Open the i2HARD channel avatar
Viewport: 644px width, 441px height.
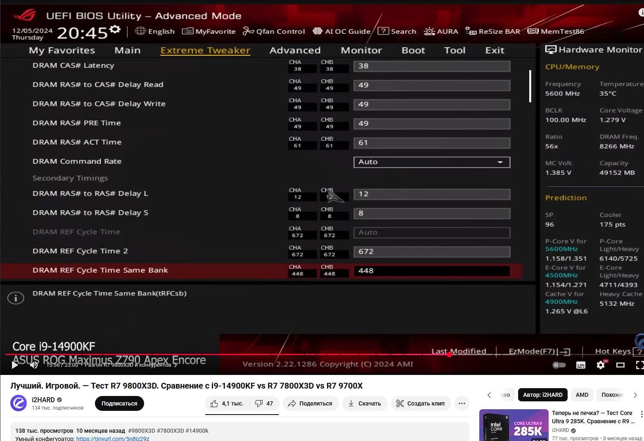point(19,403)
